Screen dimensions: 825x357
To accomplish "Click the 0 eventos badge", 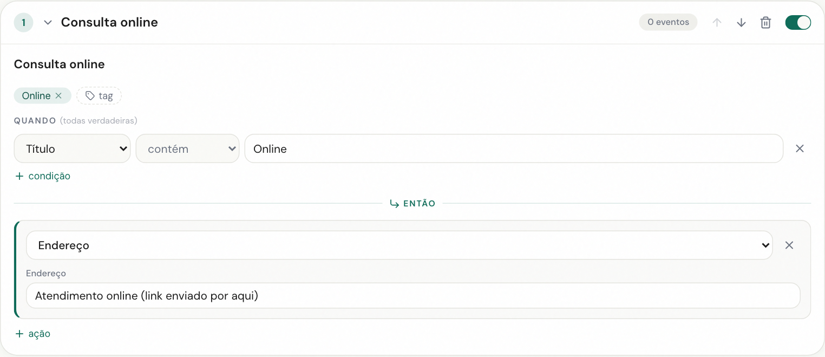I will (668, 22).
